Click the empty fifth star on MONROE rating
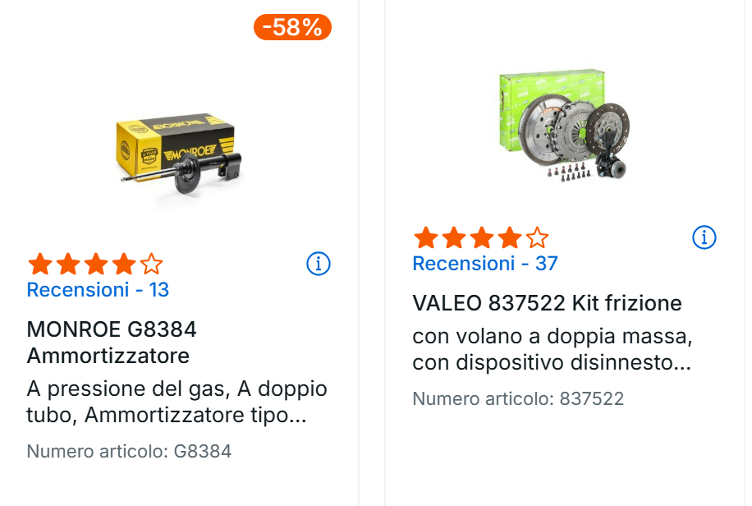The height and width of the screenshot is (506, 752). coord(152,264)
